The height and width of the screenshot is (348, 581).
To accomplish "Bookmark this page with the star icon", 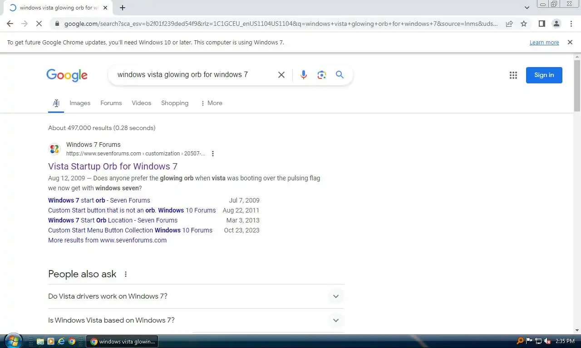I will coord(524,24).
